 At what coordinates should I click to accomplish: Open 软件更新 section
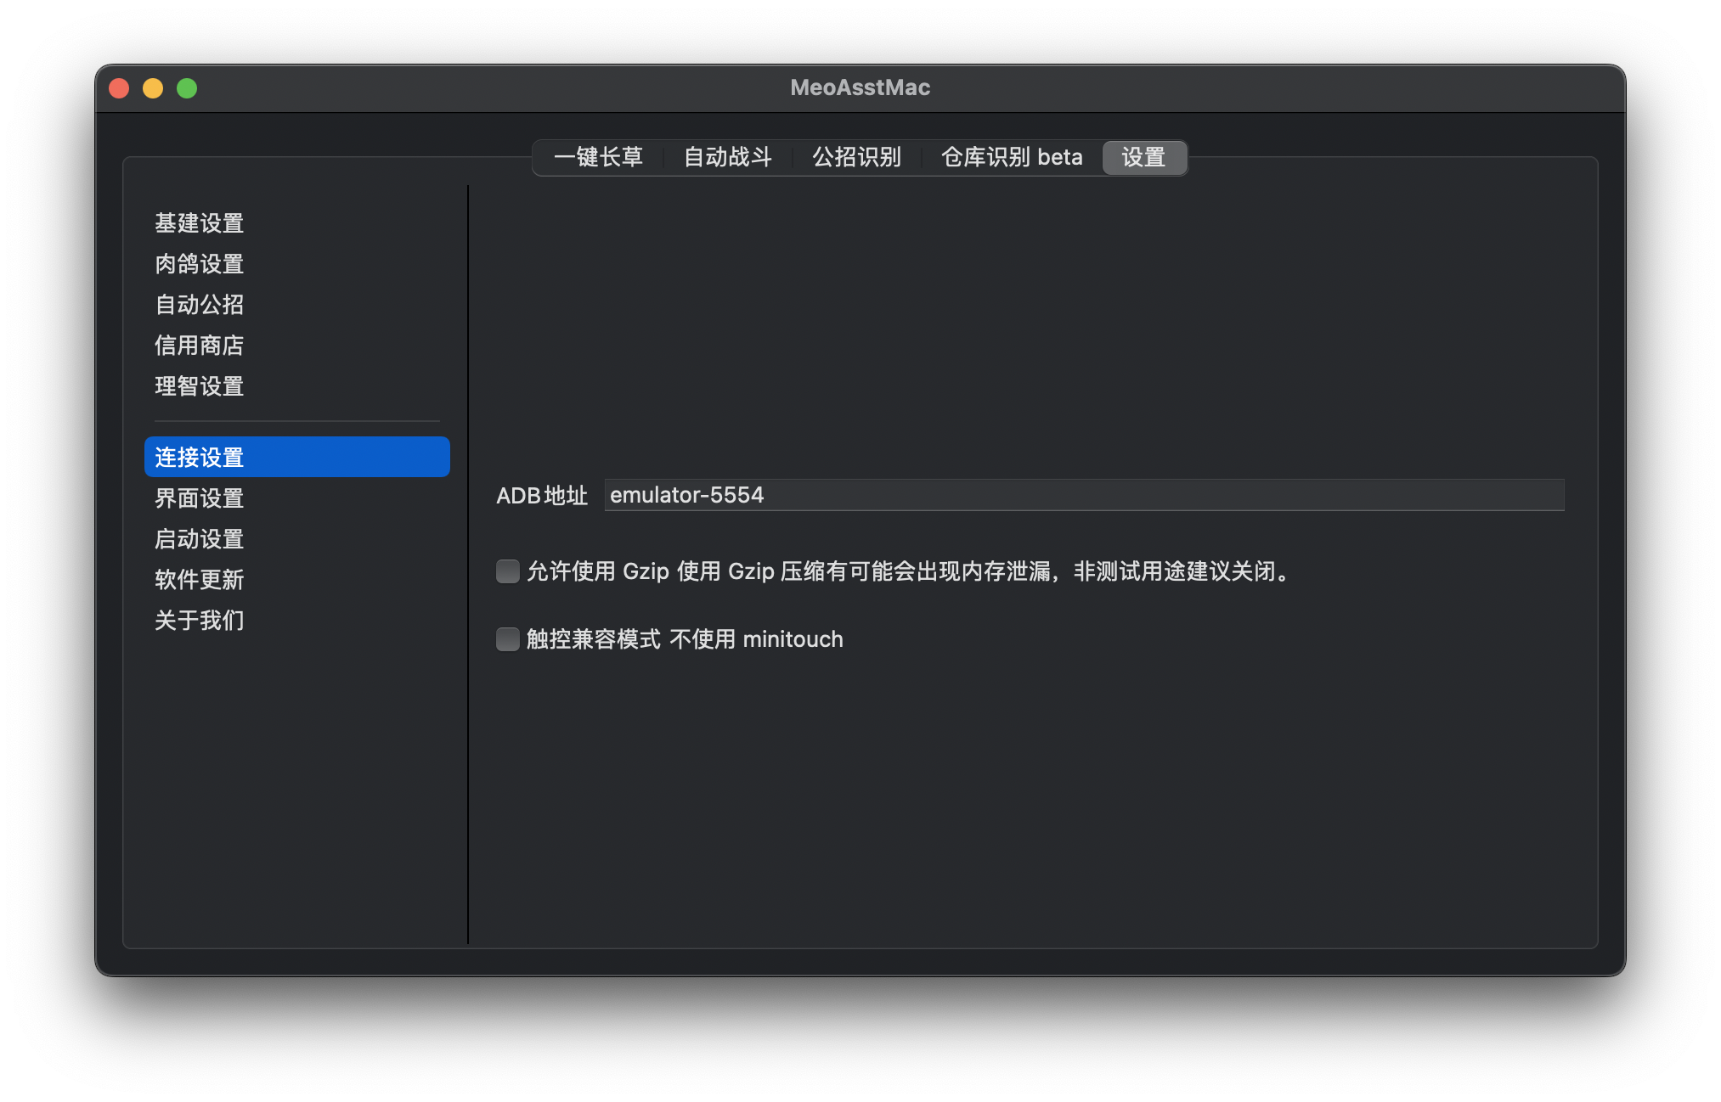click(296, 580)
